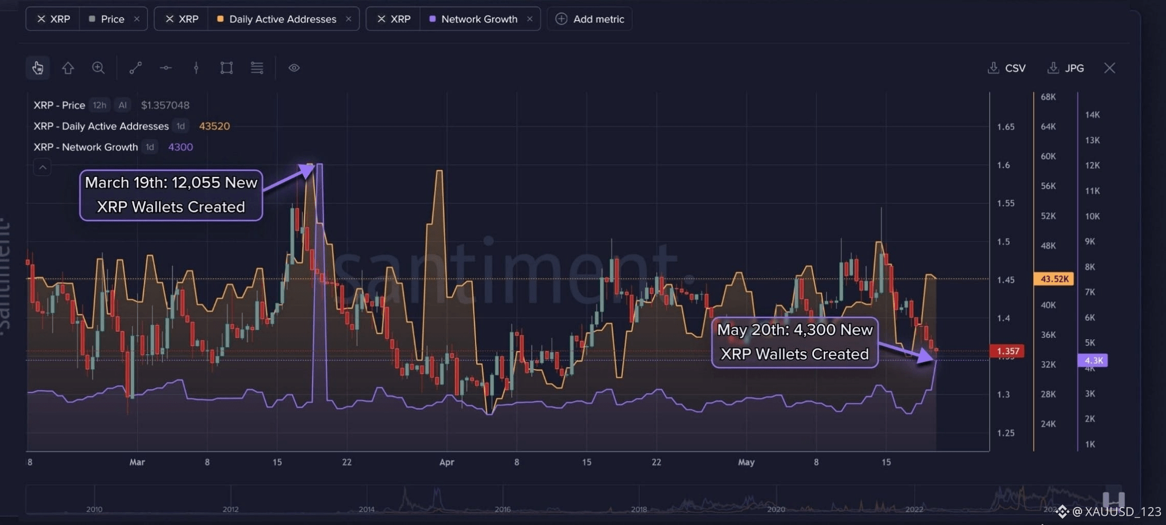Click the orange Daily Active Addresses color swatch
Image resolution: width=1166 pixels, height=525 pixels.
click(x=220, y=19)
